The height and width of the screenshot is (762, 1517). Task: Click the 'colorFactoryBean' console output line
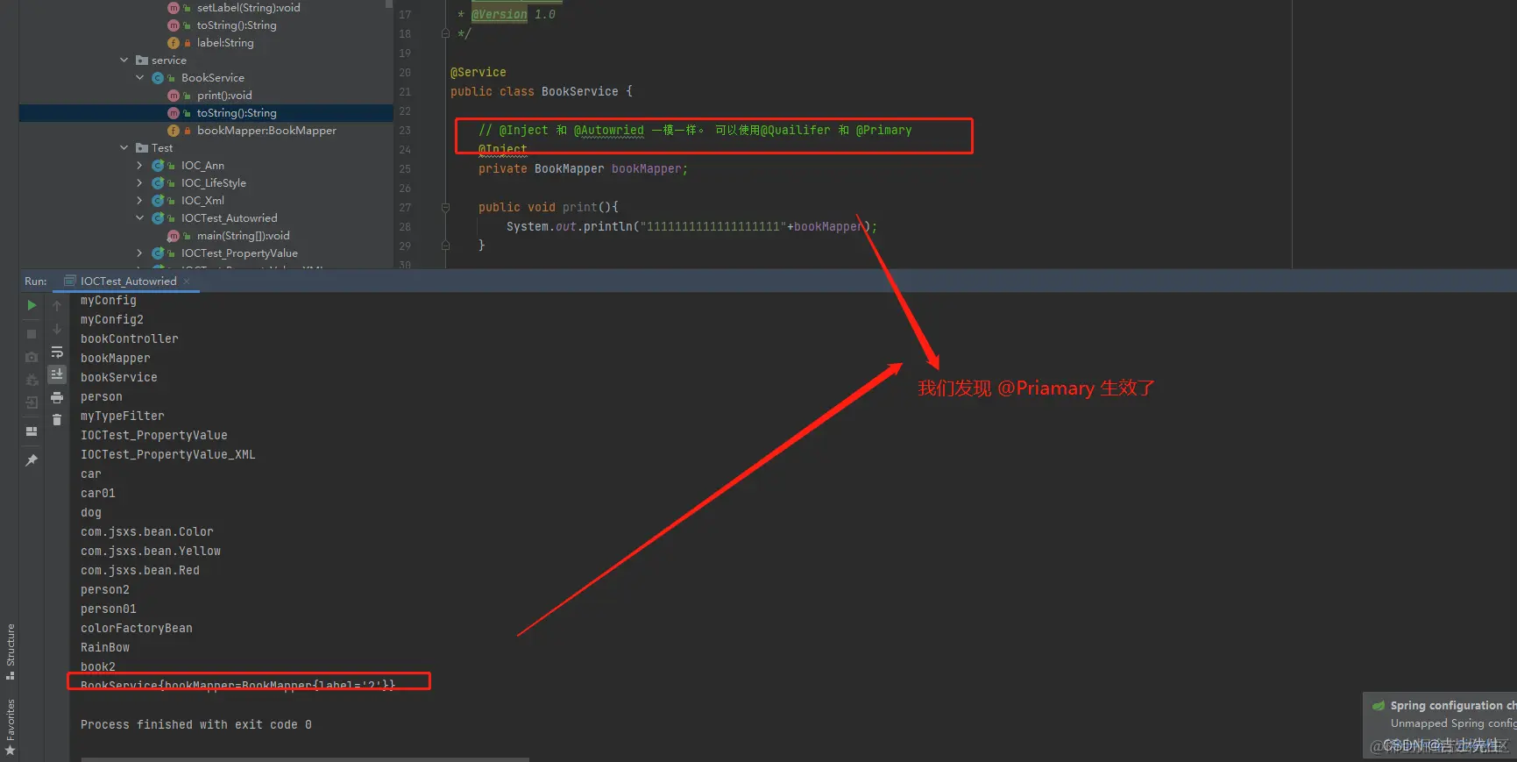pyautogui.click(x=137, y=629)
